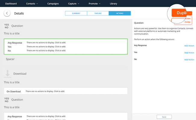Click 'This is a title' under Download
This screenshot has width=196, height=120.
tap(12, 82)
